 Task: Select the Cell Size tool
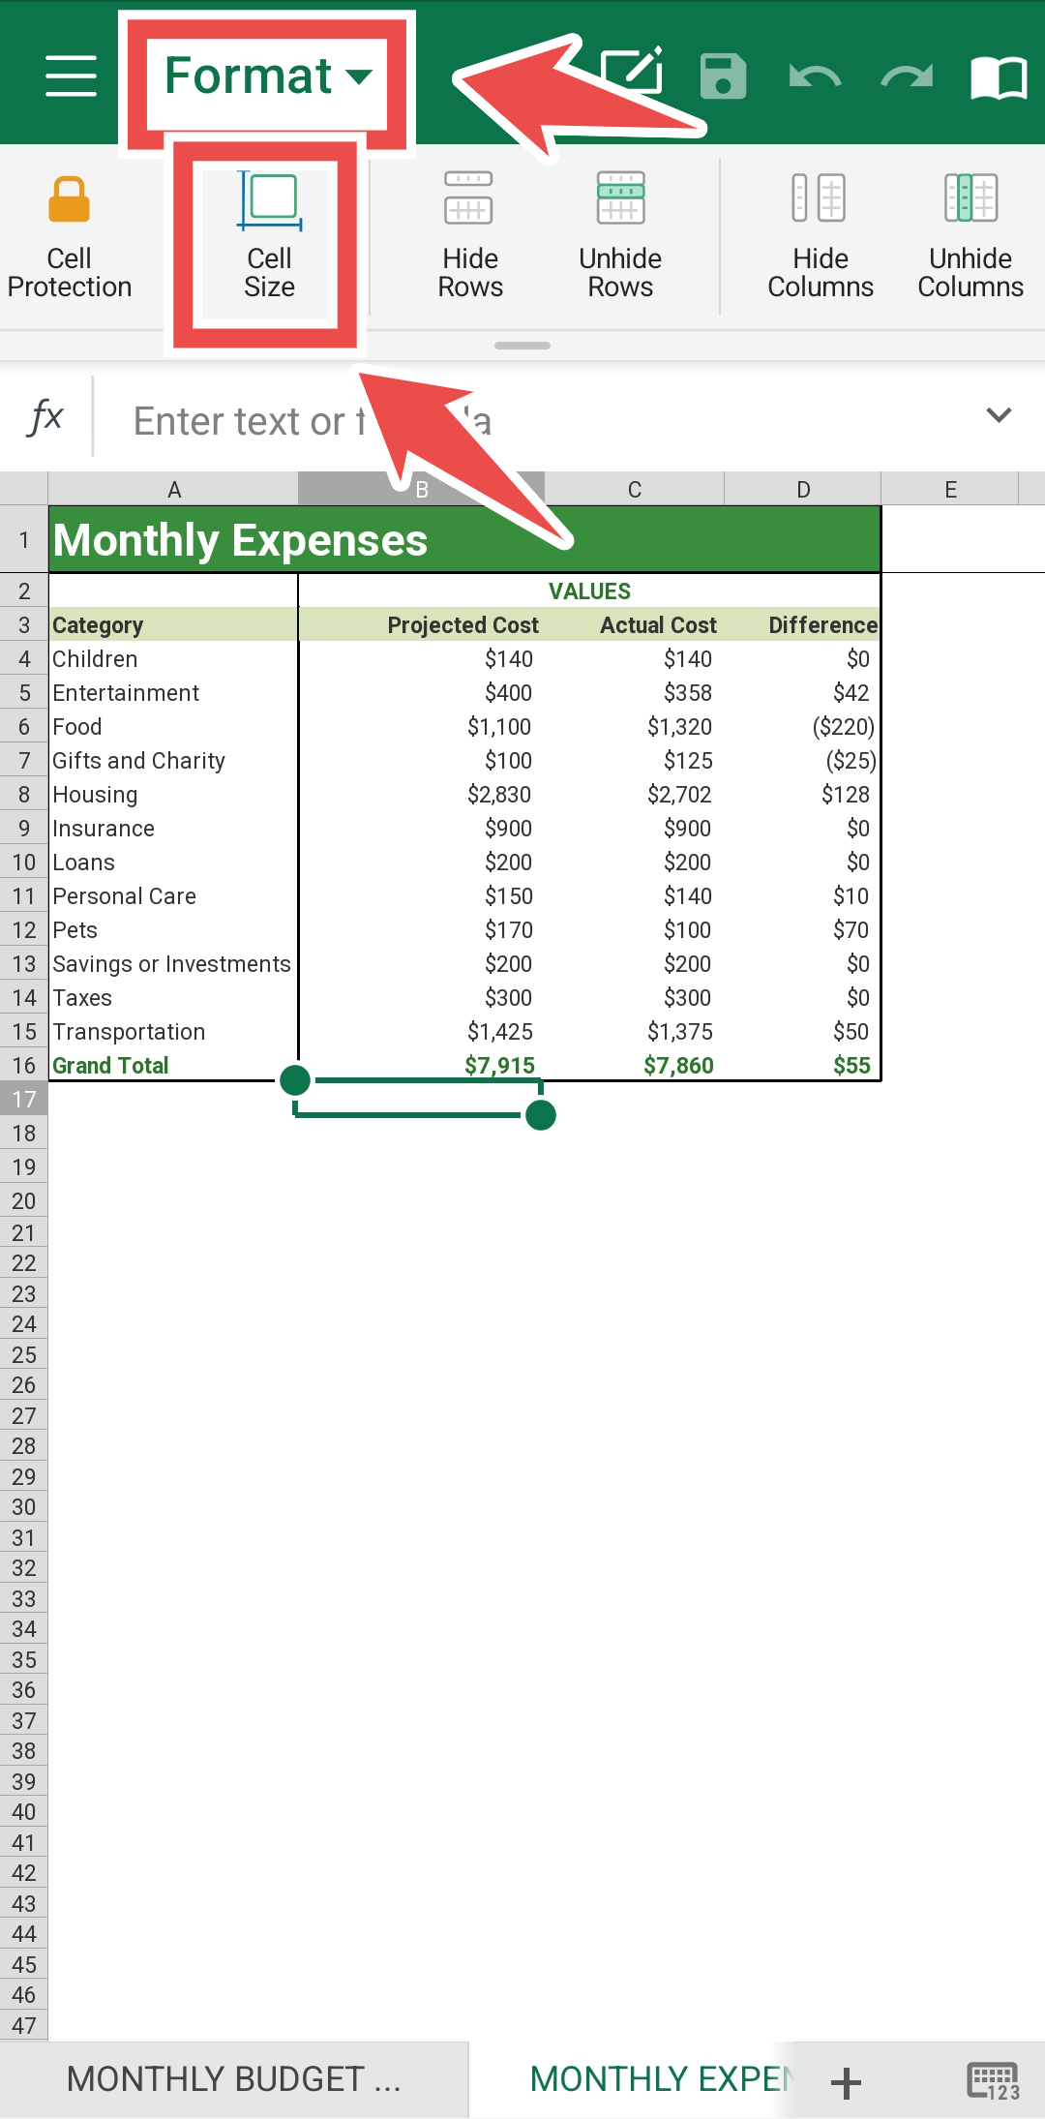[269, 238]
